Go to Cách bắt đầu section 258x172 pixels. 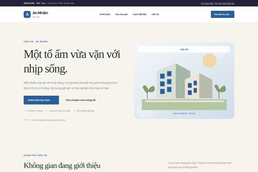[x=139, y=14]
